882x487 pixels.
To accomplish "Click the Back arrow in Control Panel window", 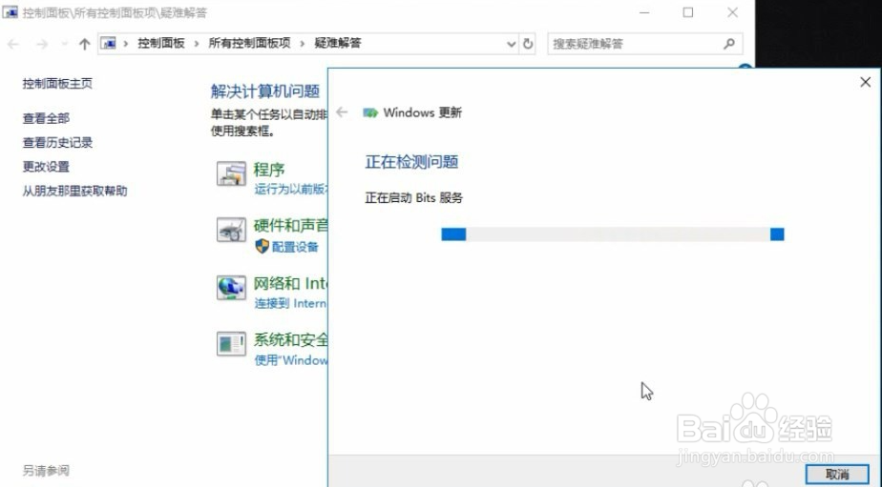I will 13,44.
